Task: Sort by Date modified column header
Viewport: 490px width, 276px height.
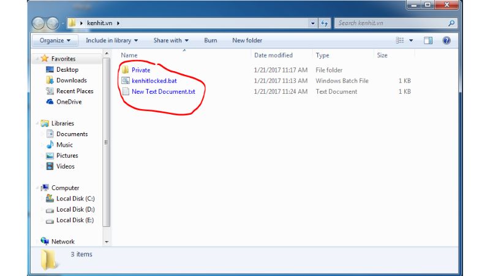Action: pos(281,55)
